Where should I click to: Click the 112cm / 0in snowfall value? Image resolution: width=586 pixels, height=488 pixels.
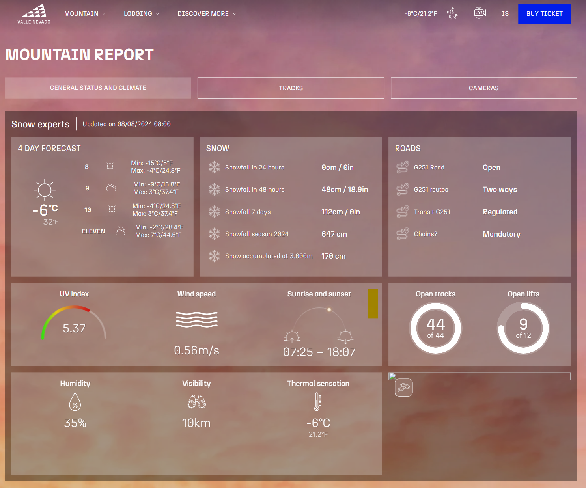click(341, 212)
